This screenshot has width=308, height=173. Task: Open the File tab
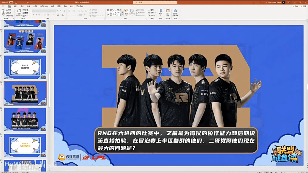coord(3,6)
